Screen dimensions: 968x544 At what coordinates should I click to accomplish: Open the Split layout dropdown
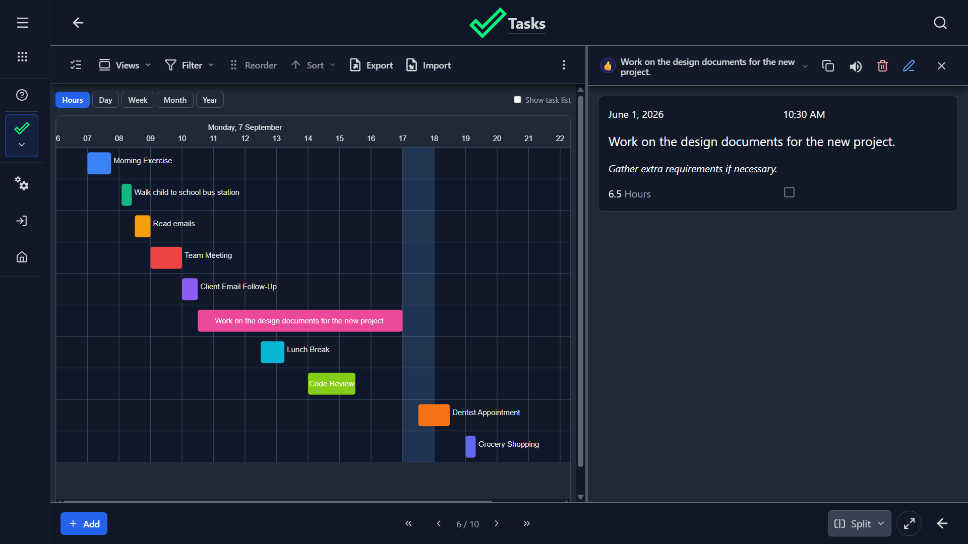[x=859, y=524]
